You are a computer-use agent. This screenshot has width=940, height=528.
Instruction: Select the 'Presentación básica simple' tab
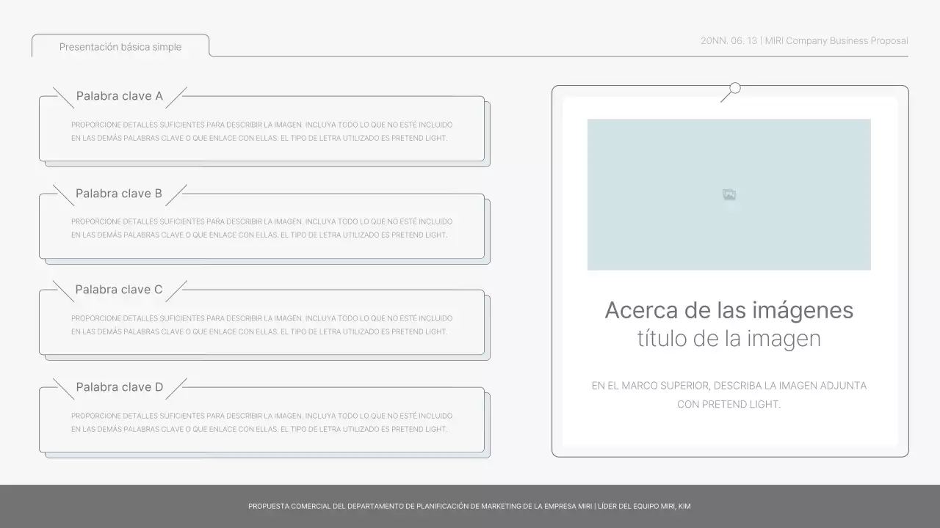[x=120, y=47]
